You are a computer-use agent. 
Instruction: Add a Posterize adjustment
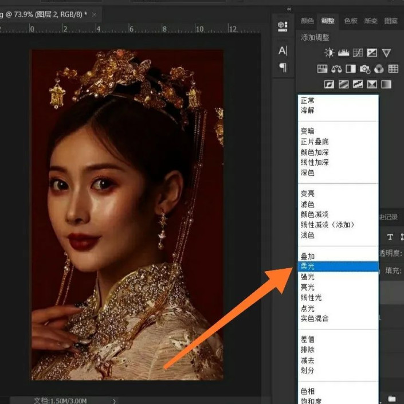pos(343,84)
